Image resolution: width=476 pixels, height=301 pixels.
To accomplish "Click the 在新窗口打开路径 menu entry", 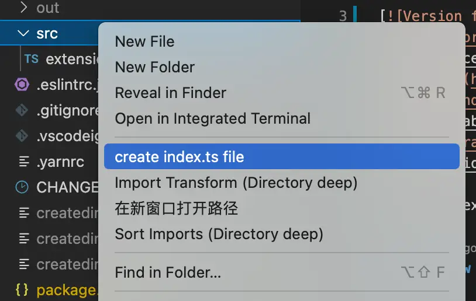I will pos(176,208).
